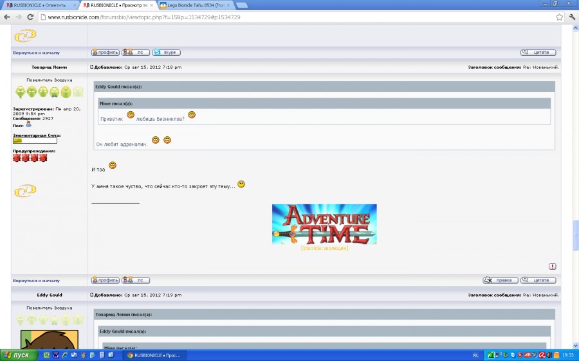Click Товарищ Ленин's orange swirl avatar
The image size is (579, 361).
click(25, 191)
